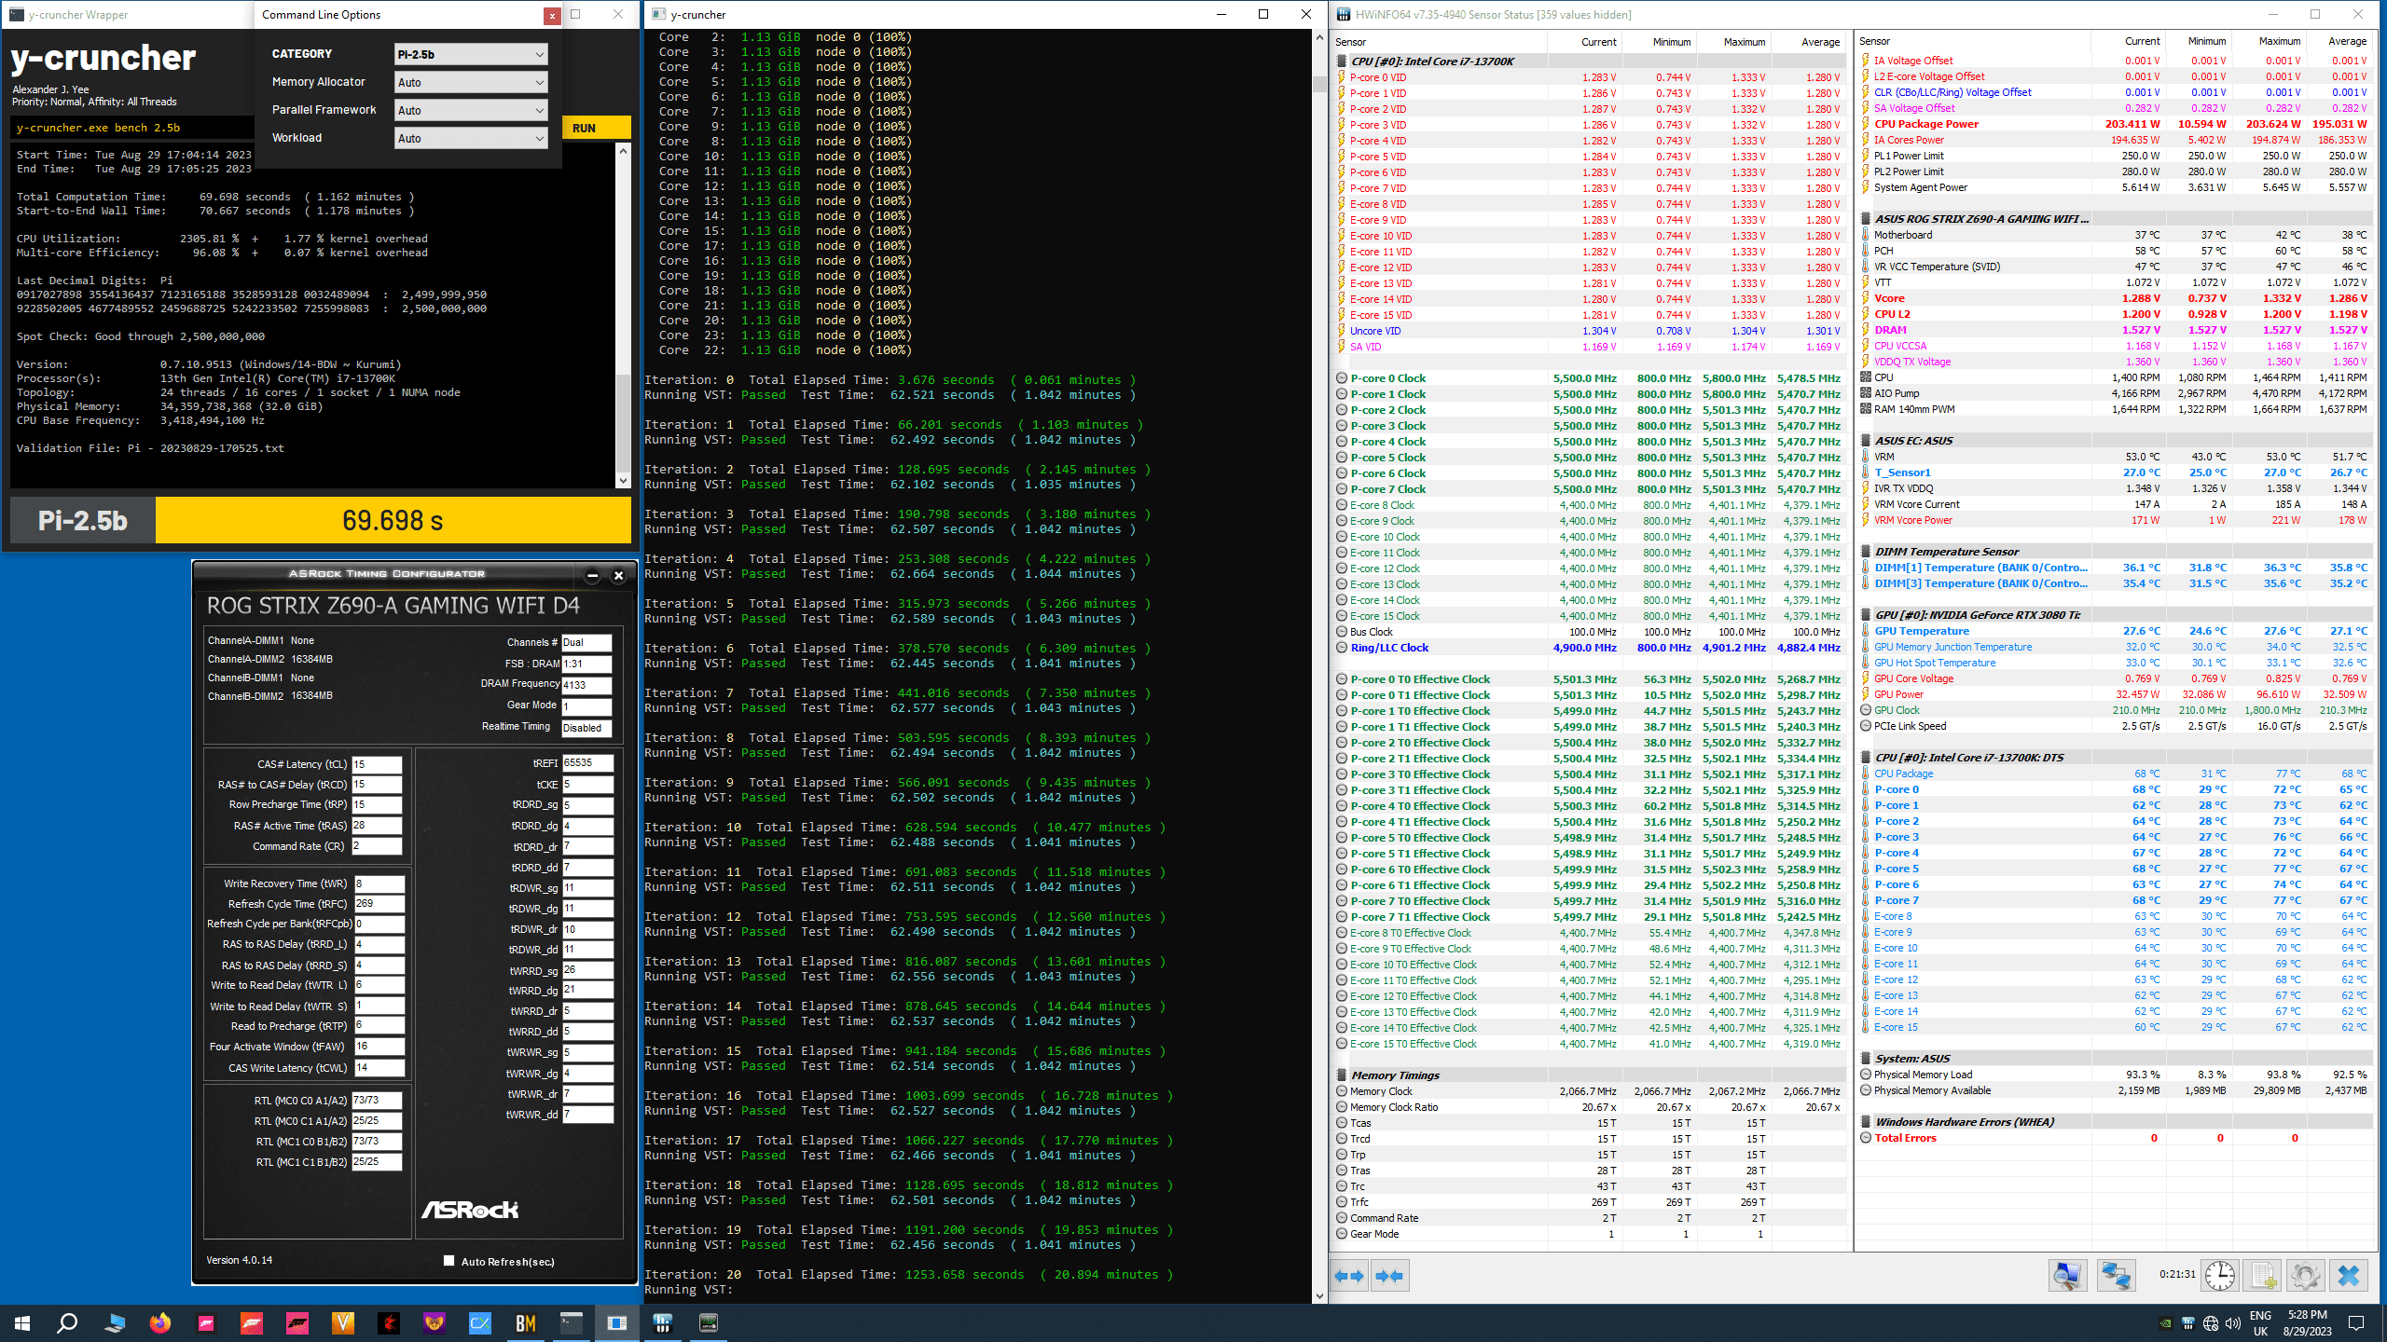Minimize ASRock Timing Configurator window
The image size is (2387, 1342).
point(592,575)
